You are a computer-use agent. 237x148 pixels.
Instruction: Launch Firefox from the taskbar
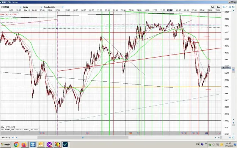click(24, 145)
